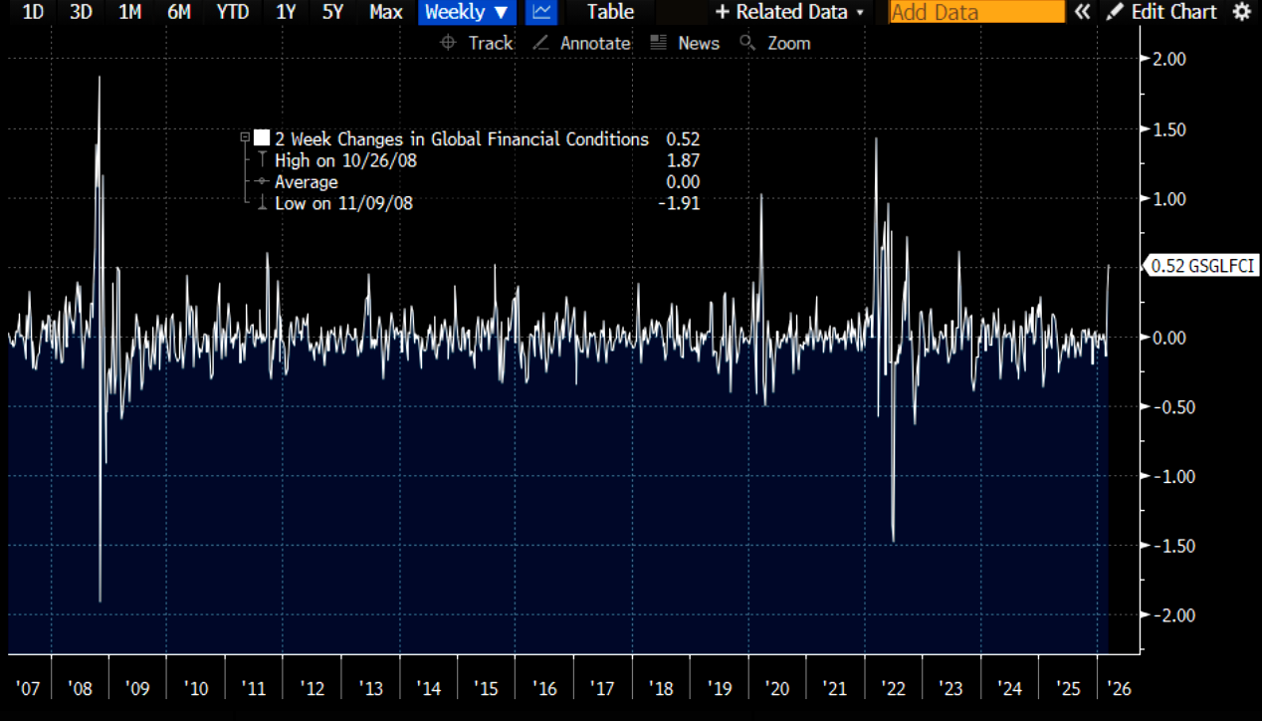The image size is (1262, 721).
Task: Activate the Annotate pencil tool
Action: coord(540,43)
